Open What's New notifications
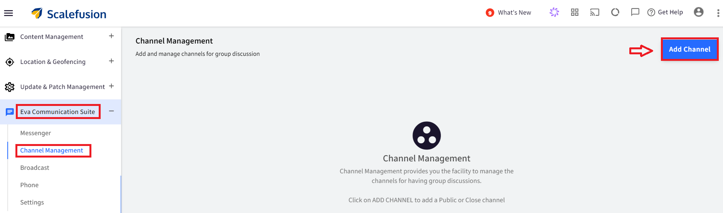 (x=508, y=13)
